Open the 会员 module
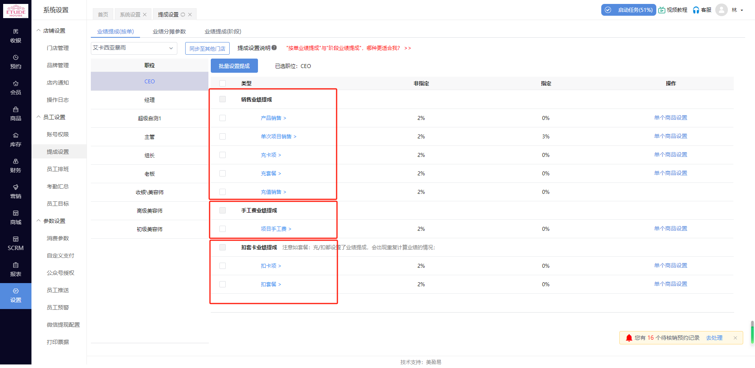 [x=15, y=88]
